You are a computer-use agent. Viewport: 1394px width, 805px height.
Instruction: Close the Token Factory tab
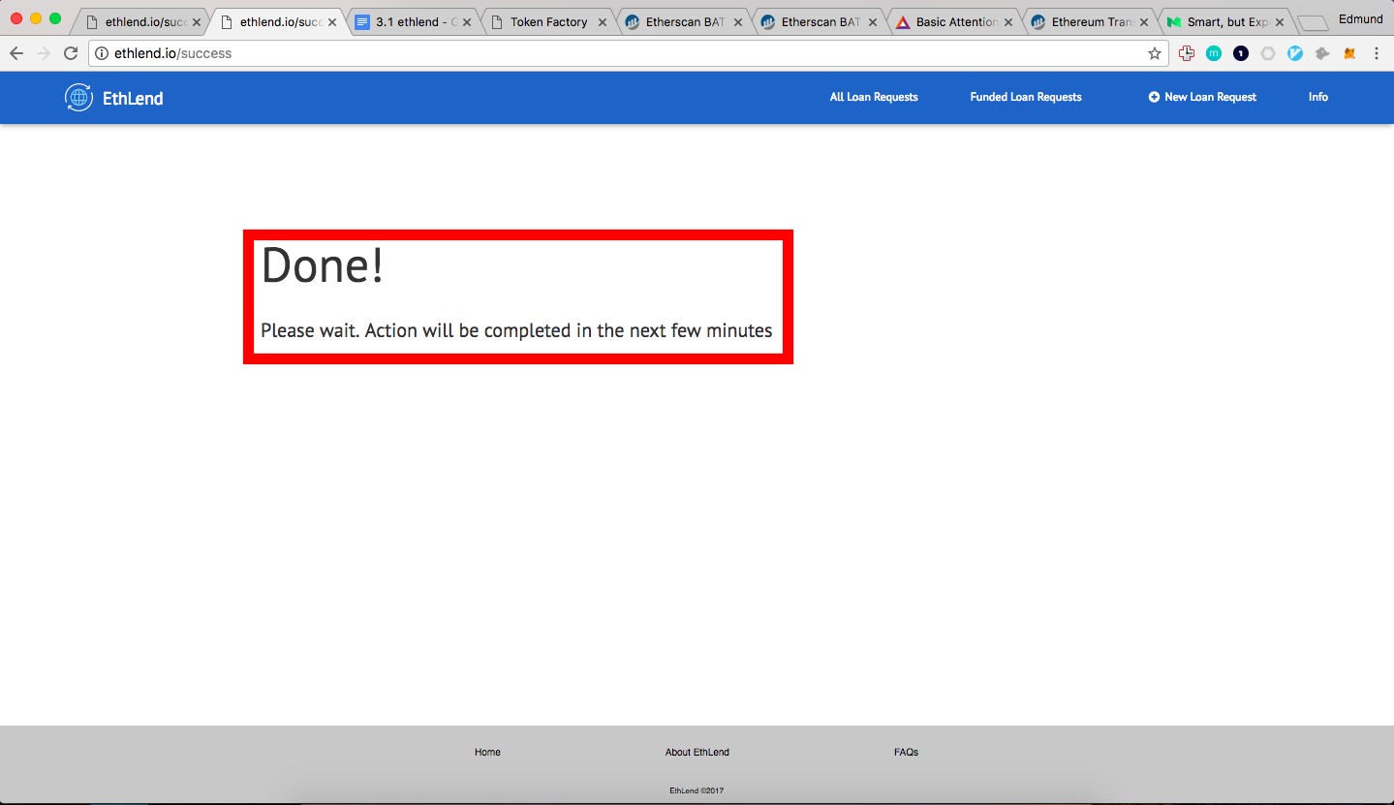(602, 22)
